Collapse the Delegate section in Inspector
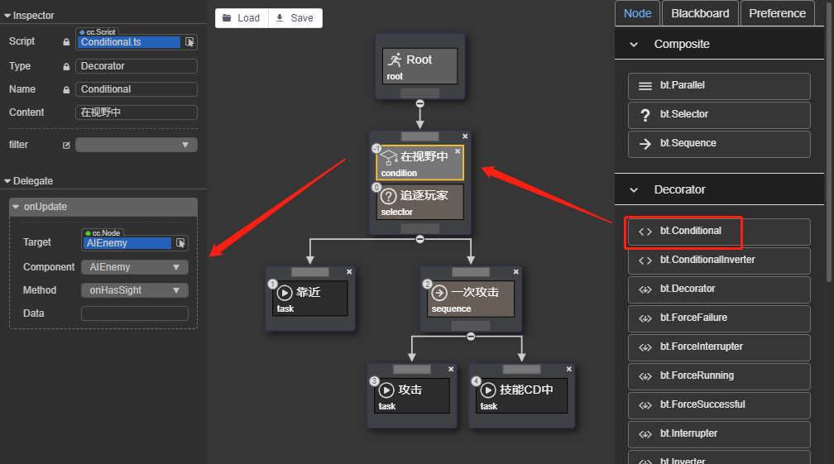Screen dimensions: 834x464 click(x=7, y=181)
